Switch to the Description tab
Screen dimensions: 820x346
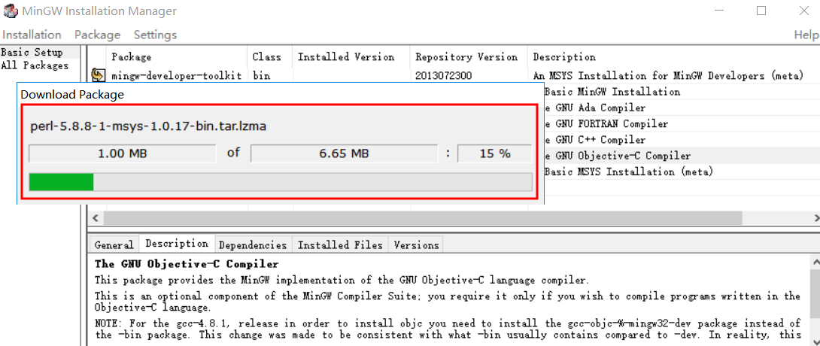(x=177, y=244)
